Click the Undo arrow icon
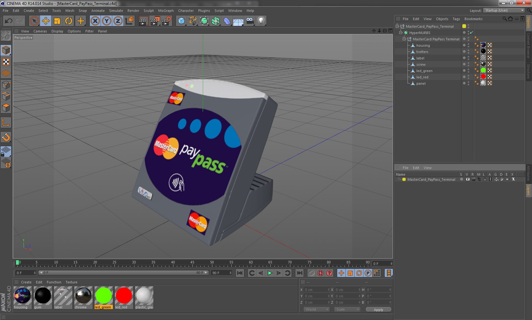The width and height of the screenshot is (532, 320). (x=9, y=21)
